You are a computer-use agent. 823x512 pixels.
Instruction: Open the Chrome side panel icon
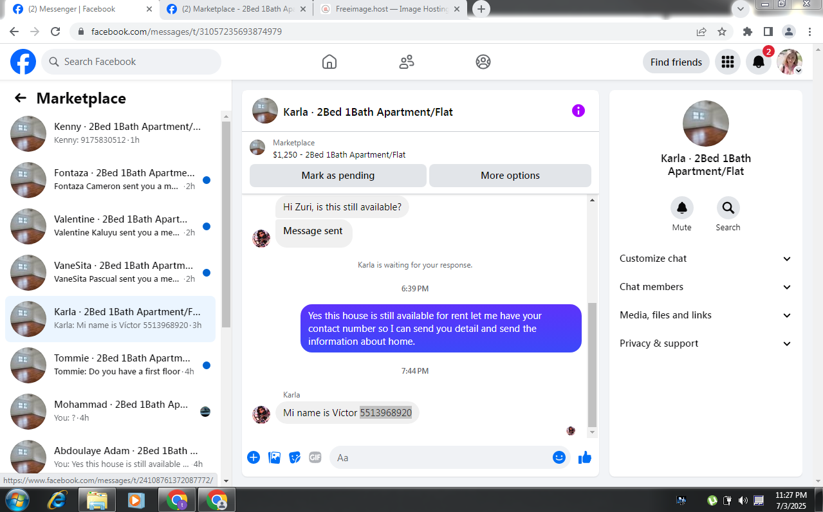[x=768, y=32]
